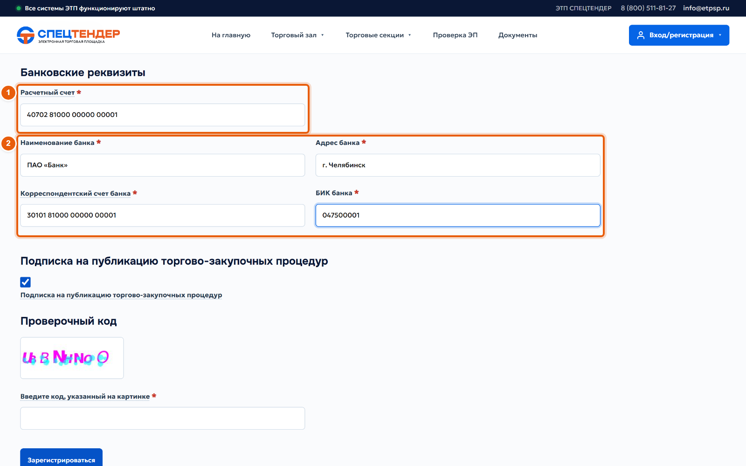Image resolution: width=746 pixels, height=466 pixels.
Task: Click the captcha image
Action: tap(72, 358)
